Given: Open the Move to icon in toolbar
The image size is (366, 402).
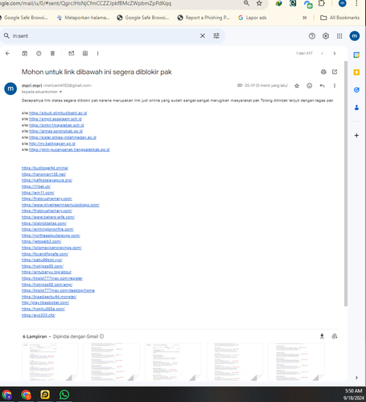Looking at the screenshot, I should [x=85, y=54].
